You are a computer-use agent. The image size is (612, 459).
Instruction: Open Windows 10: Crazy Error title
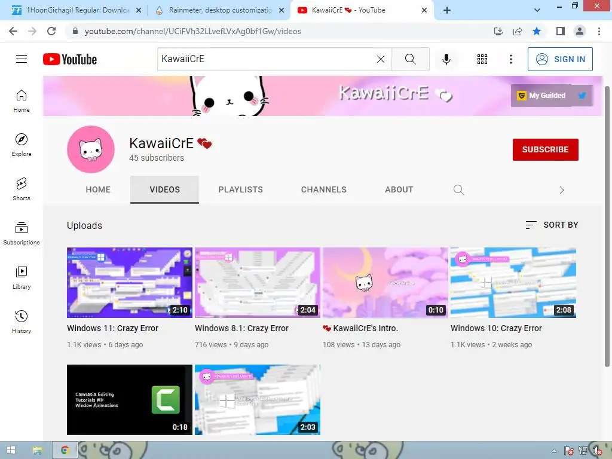496,328
